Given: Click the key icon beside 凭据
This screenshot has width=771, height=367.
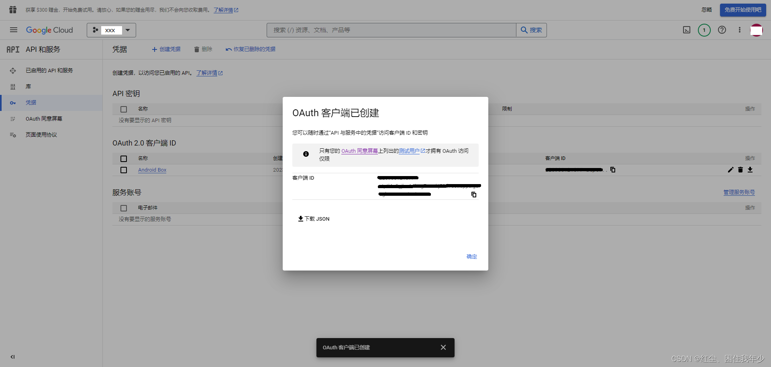Looking at the screenshot, I should pyautogui.click(x=13, y=103).
